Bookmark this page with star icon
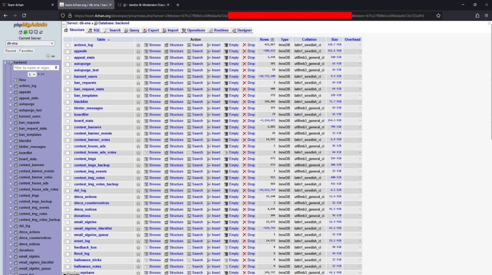The width and height of the screenshot is (492, 275). coord(438,15)
